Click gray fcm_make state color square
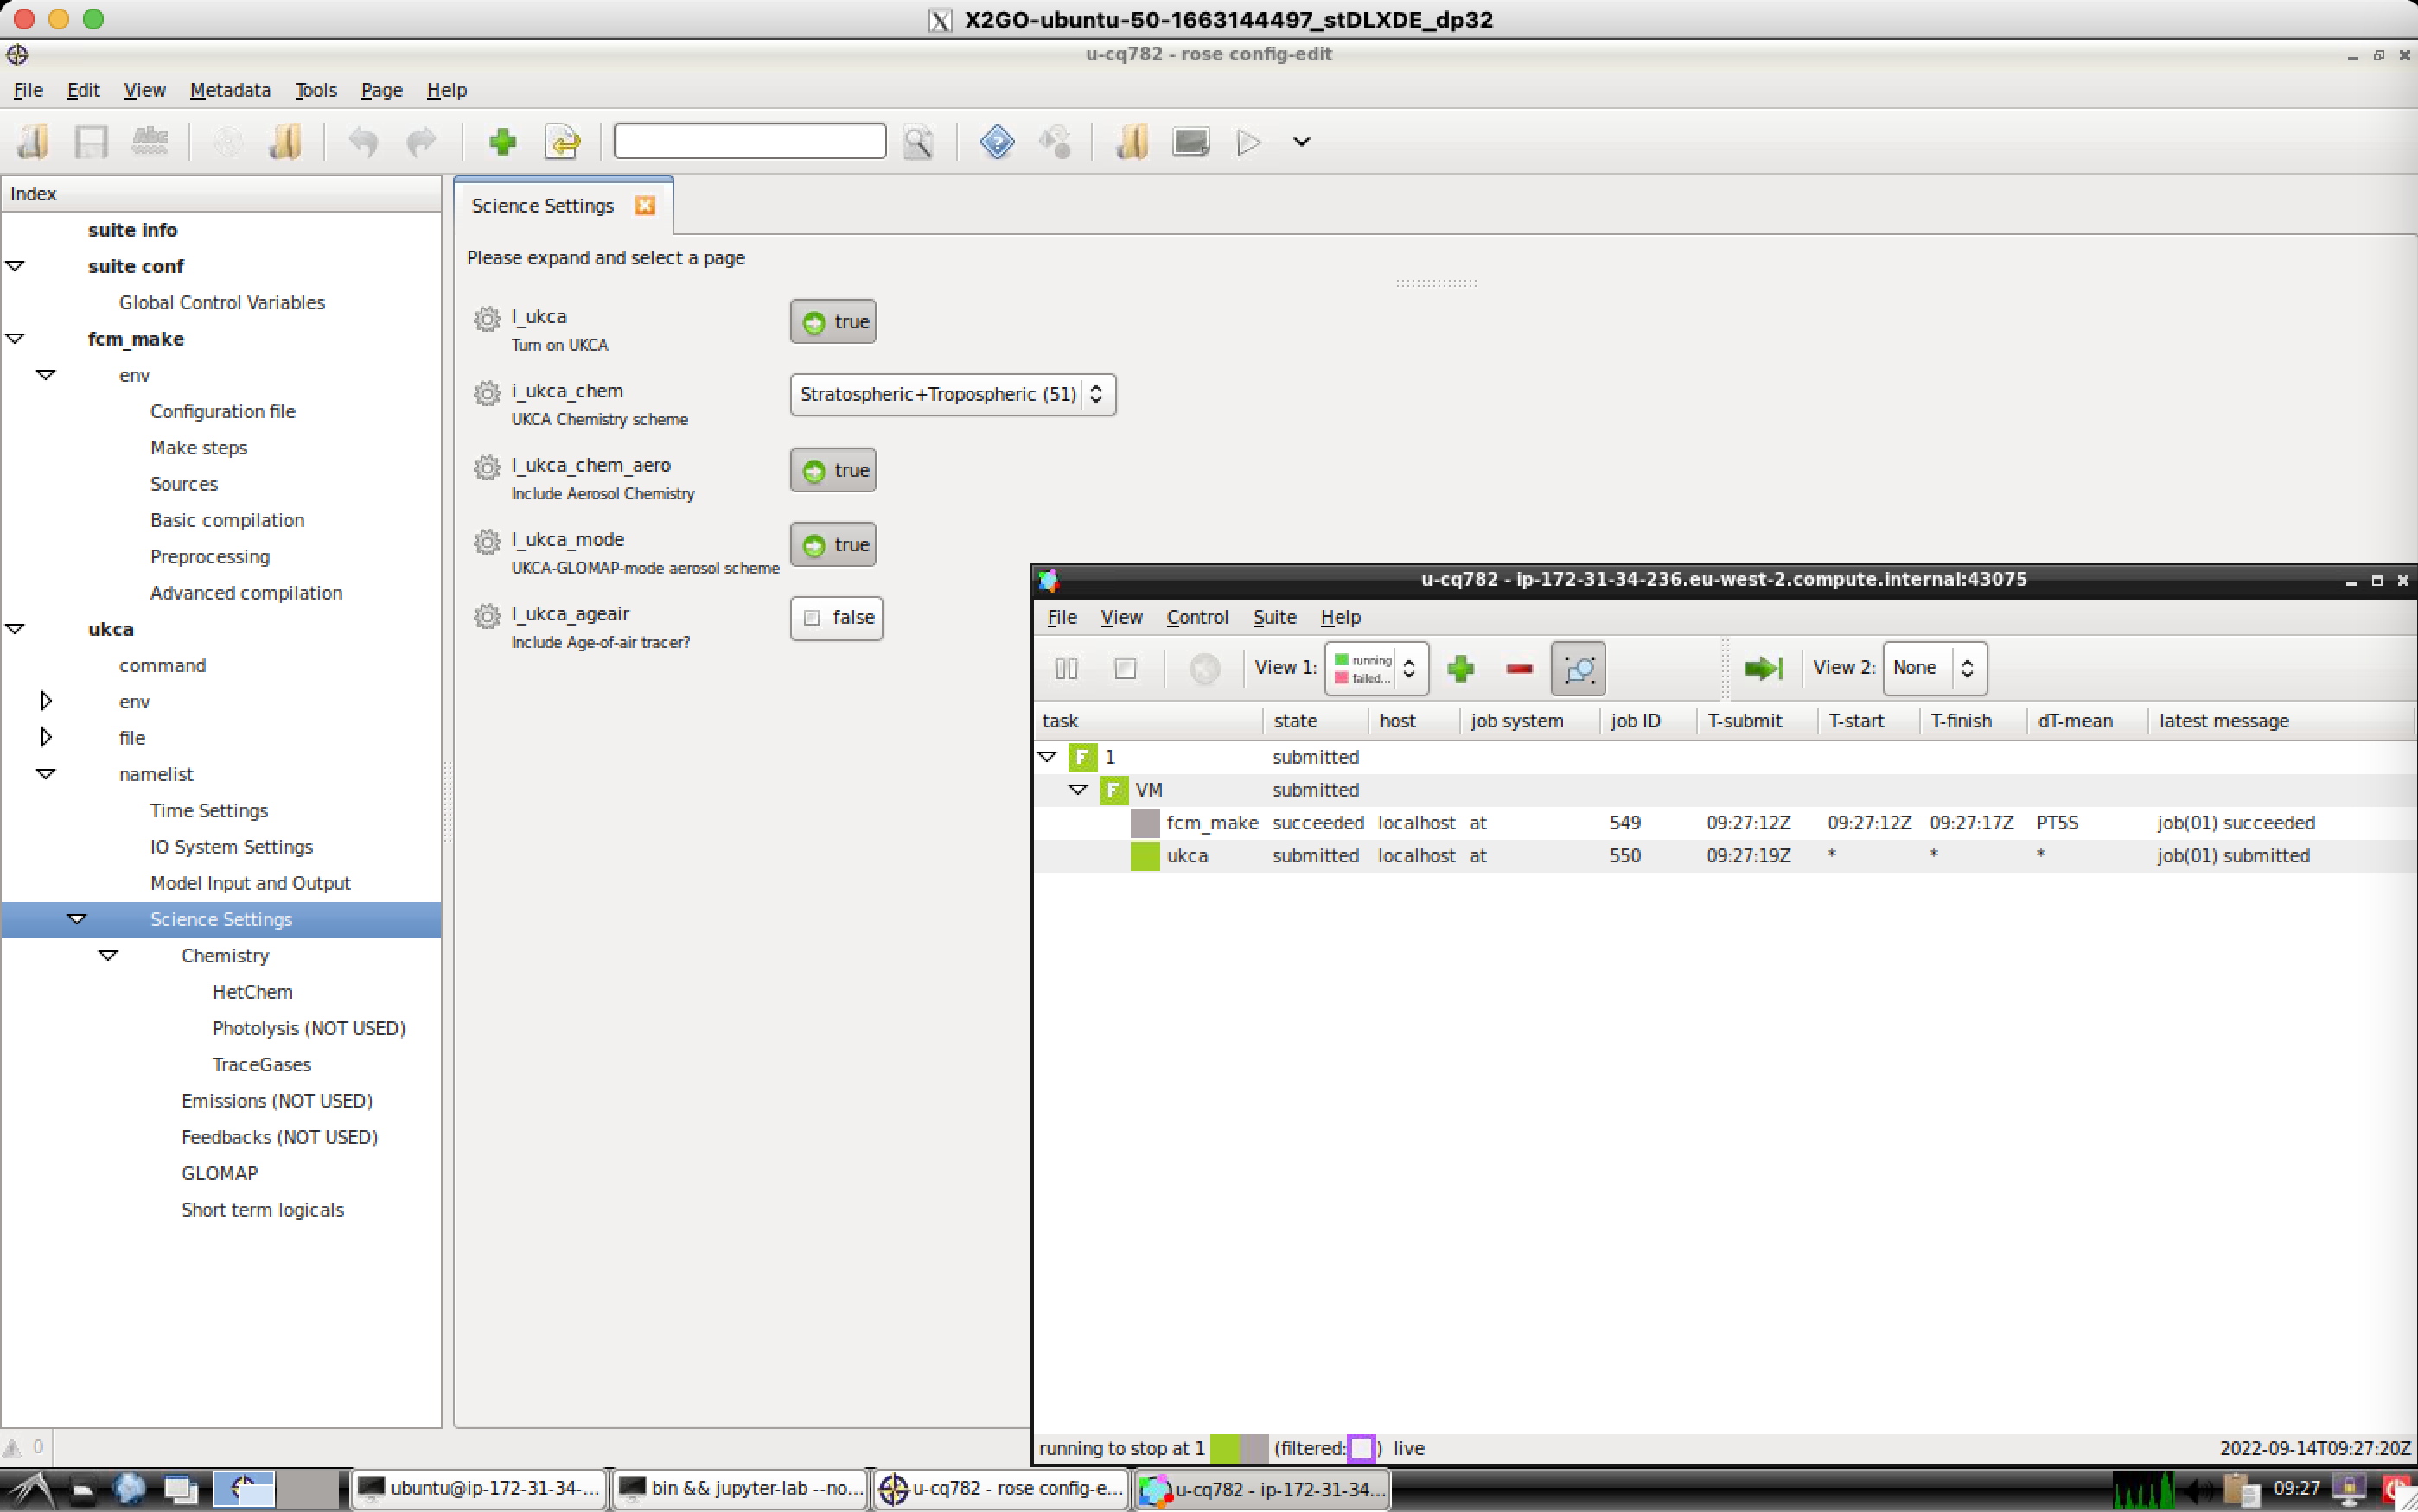 (x=1145, y=823)
